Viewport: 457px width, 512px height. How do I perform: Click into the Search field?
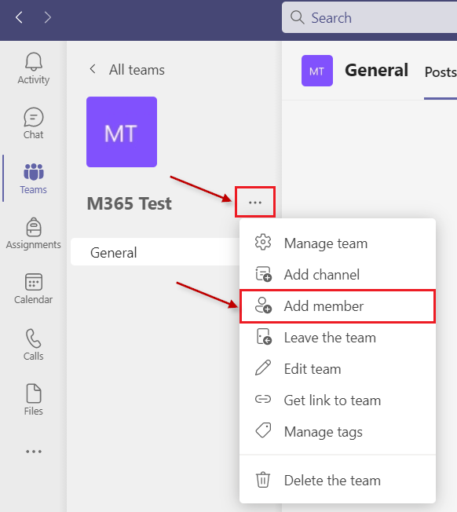click(x=370, y=17)
